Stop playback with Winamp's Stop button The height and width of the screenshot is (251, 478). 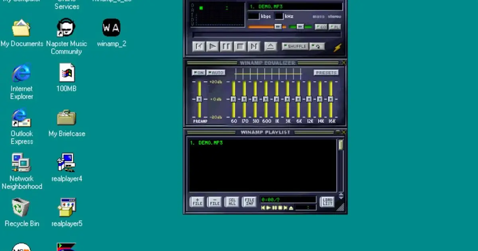pyautogui.click(x=240, y=47)
